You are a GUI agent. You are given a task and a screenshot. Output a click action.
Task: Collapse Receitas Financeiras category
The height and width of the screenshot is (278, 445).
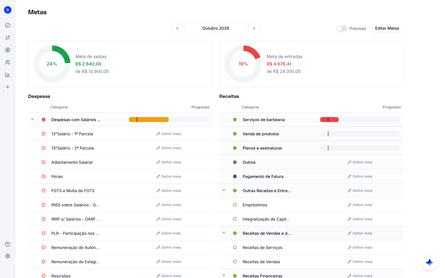(224, 275)
